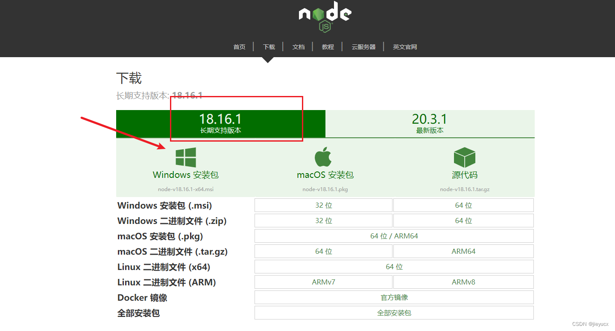The image size is (615, 331).
Task: Click the macOS 安装包 download link
Action: click(325, 175)
